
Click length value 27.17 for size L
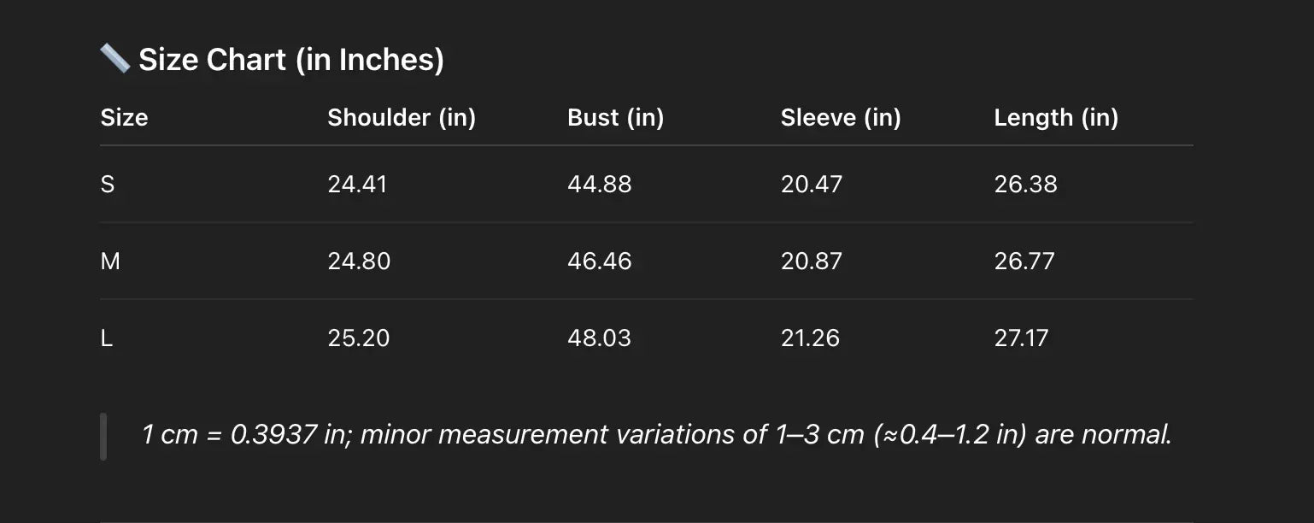click(1021, 338)
